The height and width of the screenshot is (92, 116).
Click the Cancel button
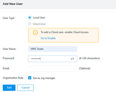[x=26, y=87]
